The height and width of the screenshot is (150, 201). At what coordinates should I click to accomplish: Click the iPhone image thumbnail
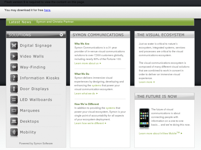(x=144, y=118)
